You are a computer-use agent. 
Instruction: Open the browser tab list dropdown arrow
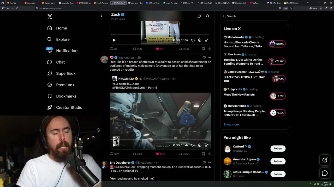click(x=308, y=3)
